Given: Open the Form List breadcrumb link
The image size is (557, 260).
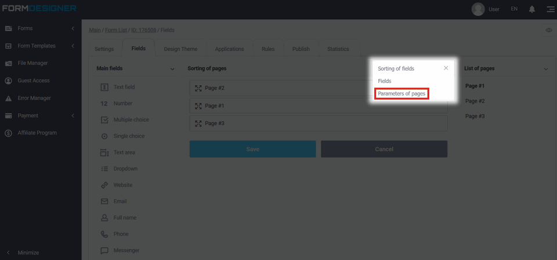Looking at the screenshot, I should click(117, 30).
